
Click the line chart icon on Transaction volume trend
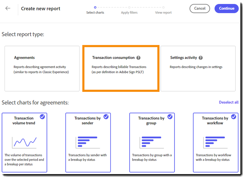(24, 142)
